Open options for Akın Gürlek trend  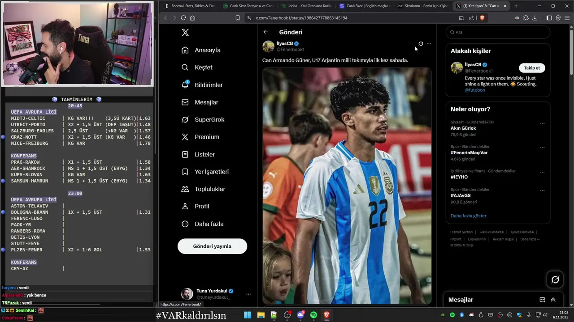[x=542, y=123]
